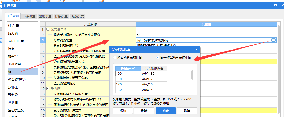Click the 添加 button

123,111
